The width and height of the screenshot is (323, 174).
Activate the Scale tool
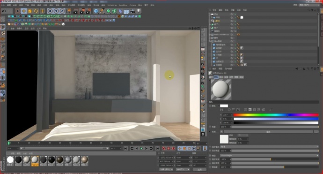click(x=30, y=11)
